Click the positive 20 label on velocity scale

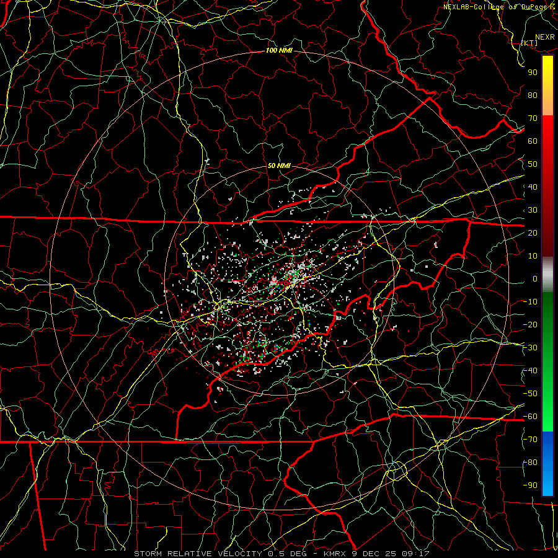click(x=533, y=233)
